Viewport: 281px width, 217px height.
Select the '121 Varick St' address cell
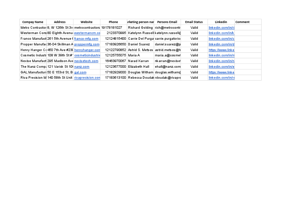click(60, 67)
